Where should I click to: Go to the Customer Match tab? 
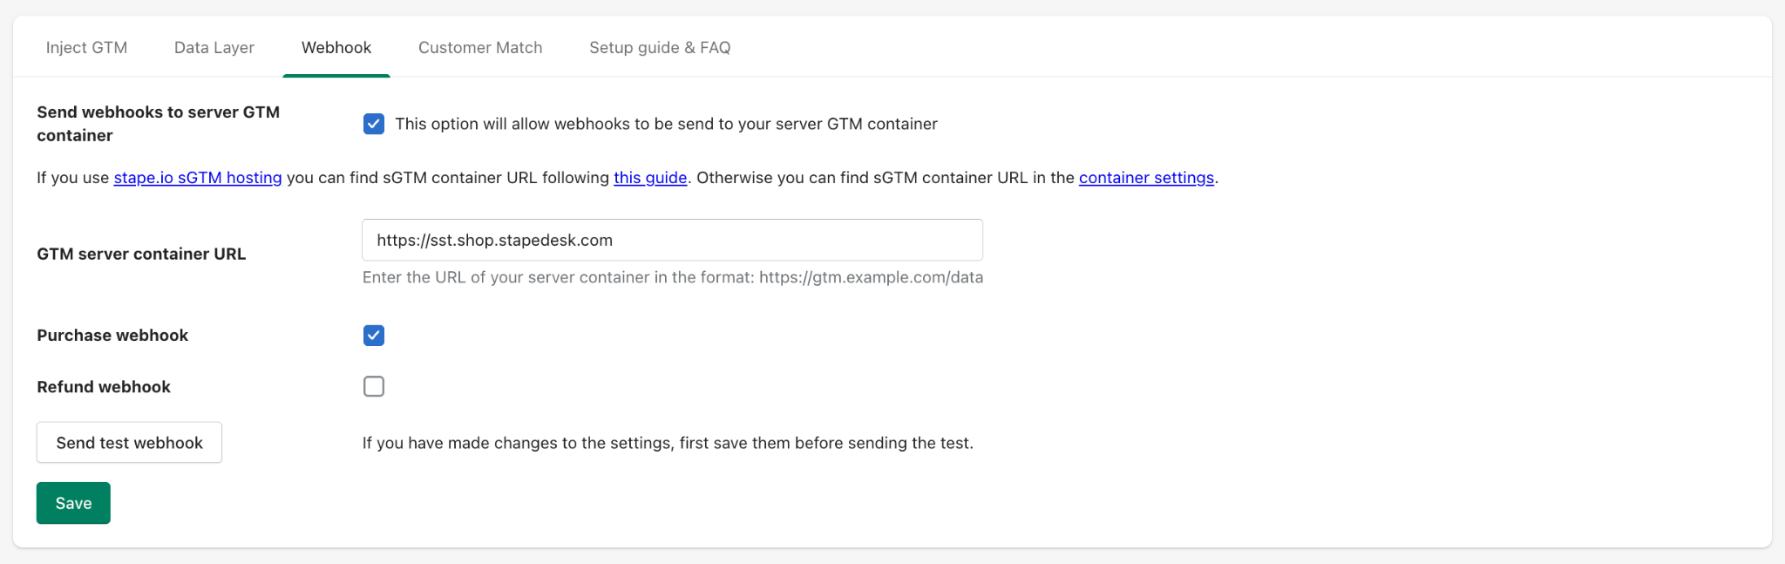(x=480, y=48)
